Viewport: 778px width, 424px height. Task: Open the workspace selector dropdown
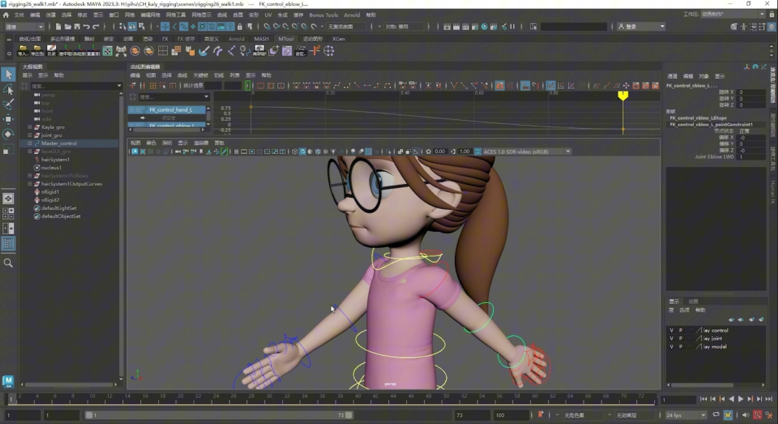(734, 14)
